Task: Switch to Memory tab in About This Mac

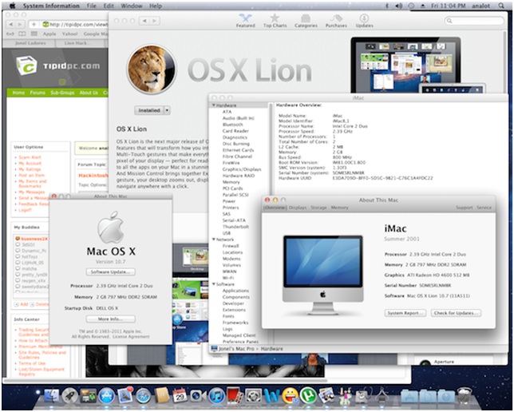Action: pyautogui.click(x=340, y=208)
